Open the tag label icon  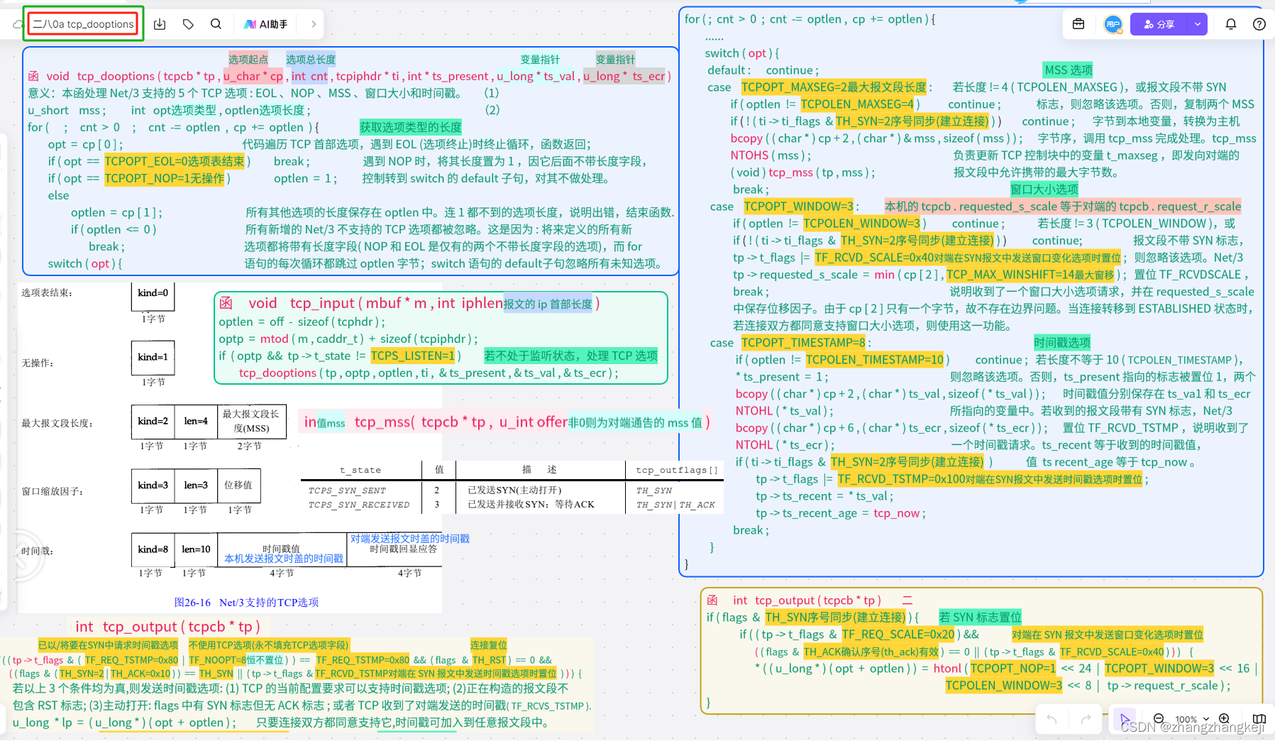pos(188,24)
